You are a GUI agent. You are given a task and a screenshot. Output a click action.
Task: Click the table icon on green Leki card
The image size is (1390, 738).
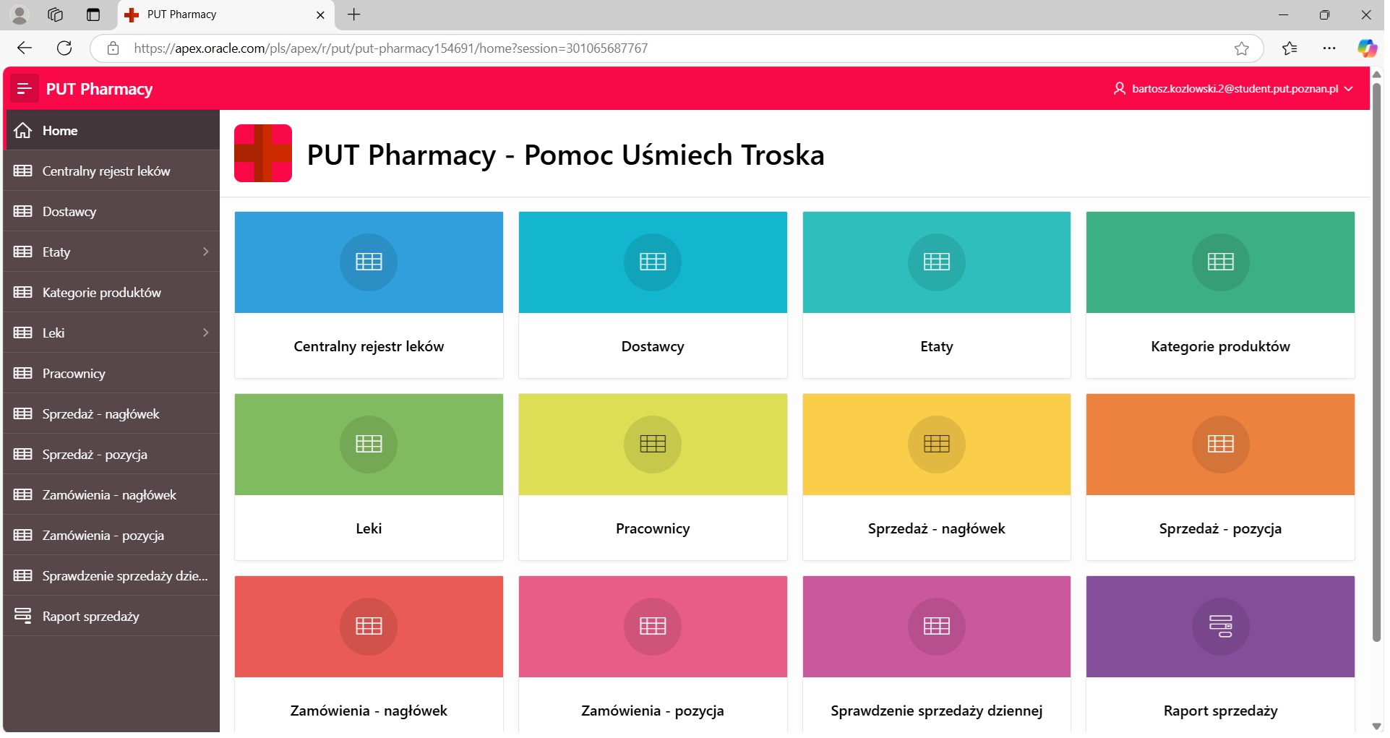pyautogui.click(x=369, y=445)
